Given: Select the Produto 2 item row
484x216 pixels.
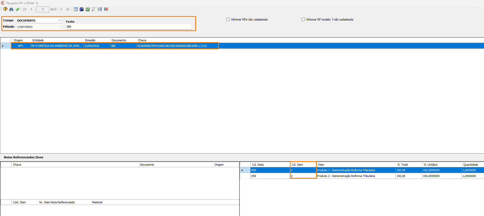Looking at the screenshot, I should tap(367, 176).
